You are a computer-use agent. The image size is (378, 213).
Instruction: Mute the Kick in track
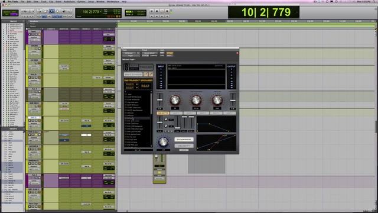tap(40, 78)
